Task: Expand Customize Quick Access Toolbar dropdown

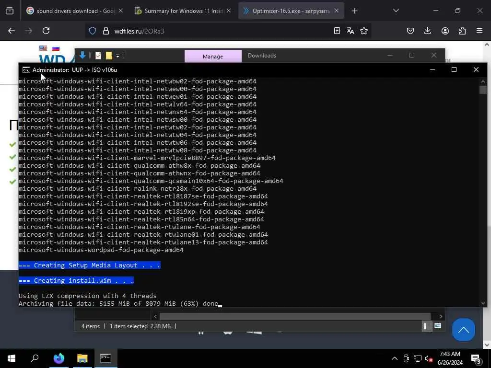Action: click(x=118, y=56)
